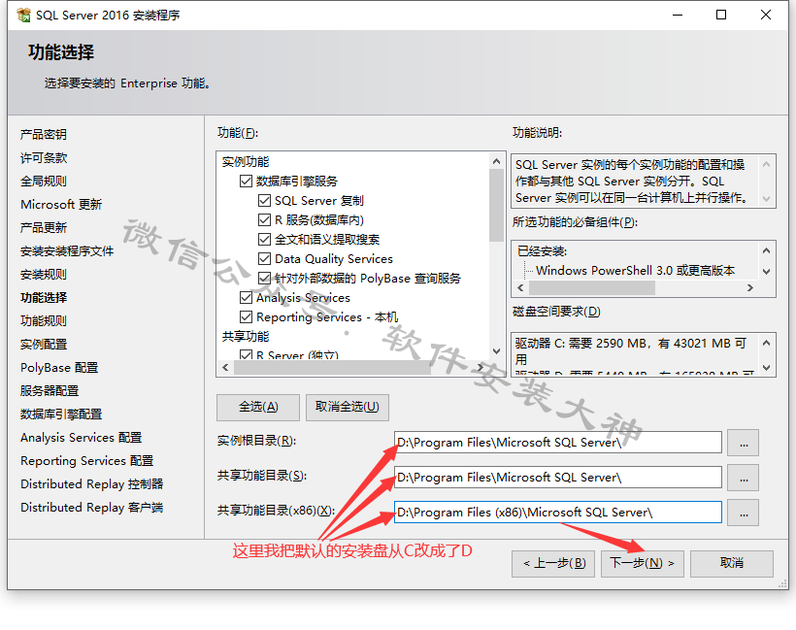The width and height of the screenshot is (796, 630).
Task: Select Microsoft 更新 step in sidebar
Action: pos(61,205)
